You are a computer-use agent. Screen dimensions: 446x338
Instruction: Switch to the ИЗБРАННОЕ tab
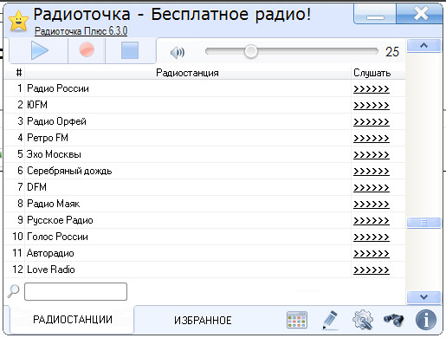(203, 320)
